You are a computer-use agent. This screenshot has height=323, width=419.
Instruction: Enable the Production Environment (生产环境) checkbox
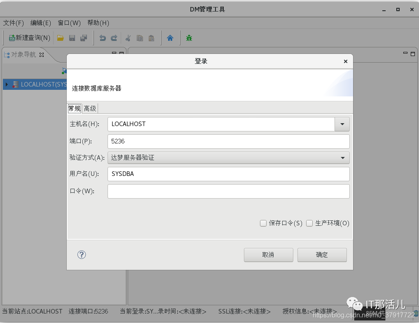[x=309, y=223]
